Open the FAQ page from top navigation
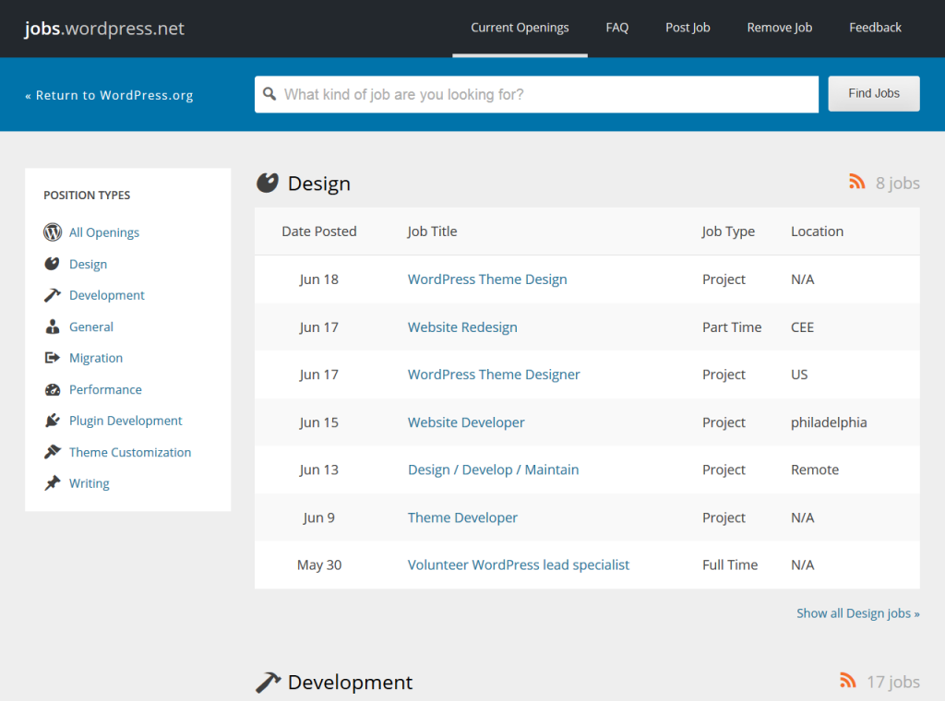The width and height of the screenshot is (945, 701). point(617,28)
